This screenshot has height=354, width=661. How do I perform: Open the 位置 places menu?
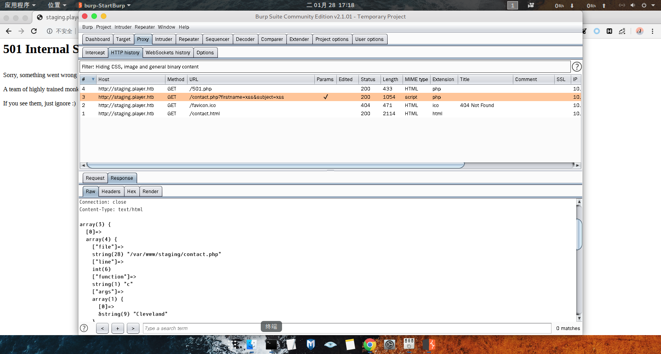pyautogui.click(x=57, y=5)
